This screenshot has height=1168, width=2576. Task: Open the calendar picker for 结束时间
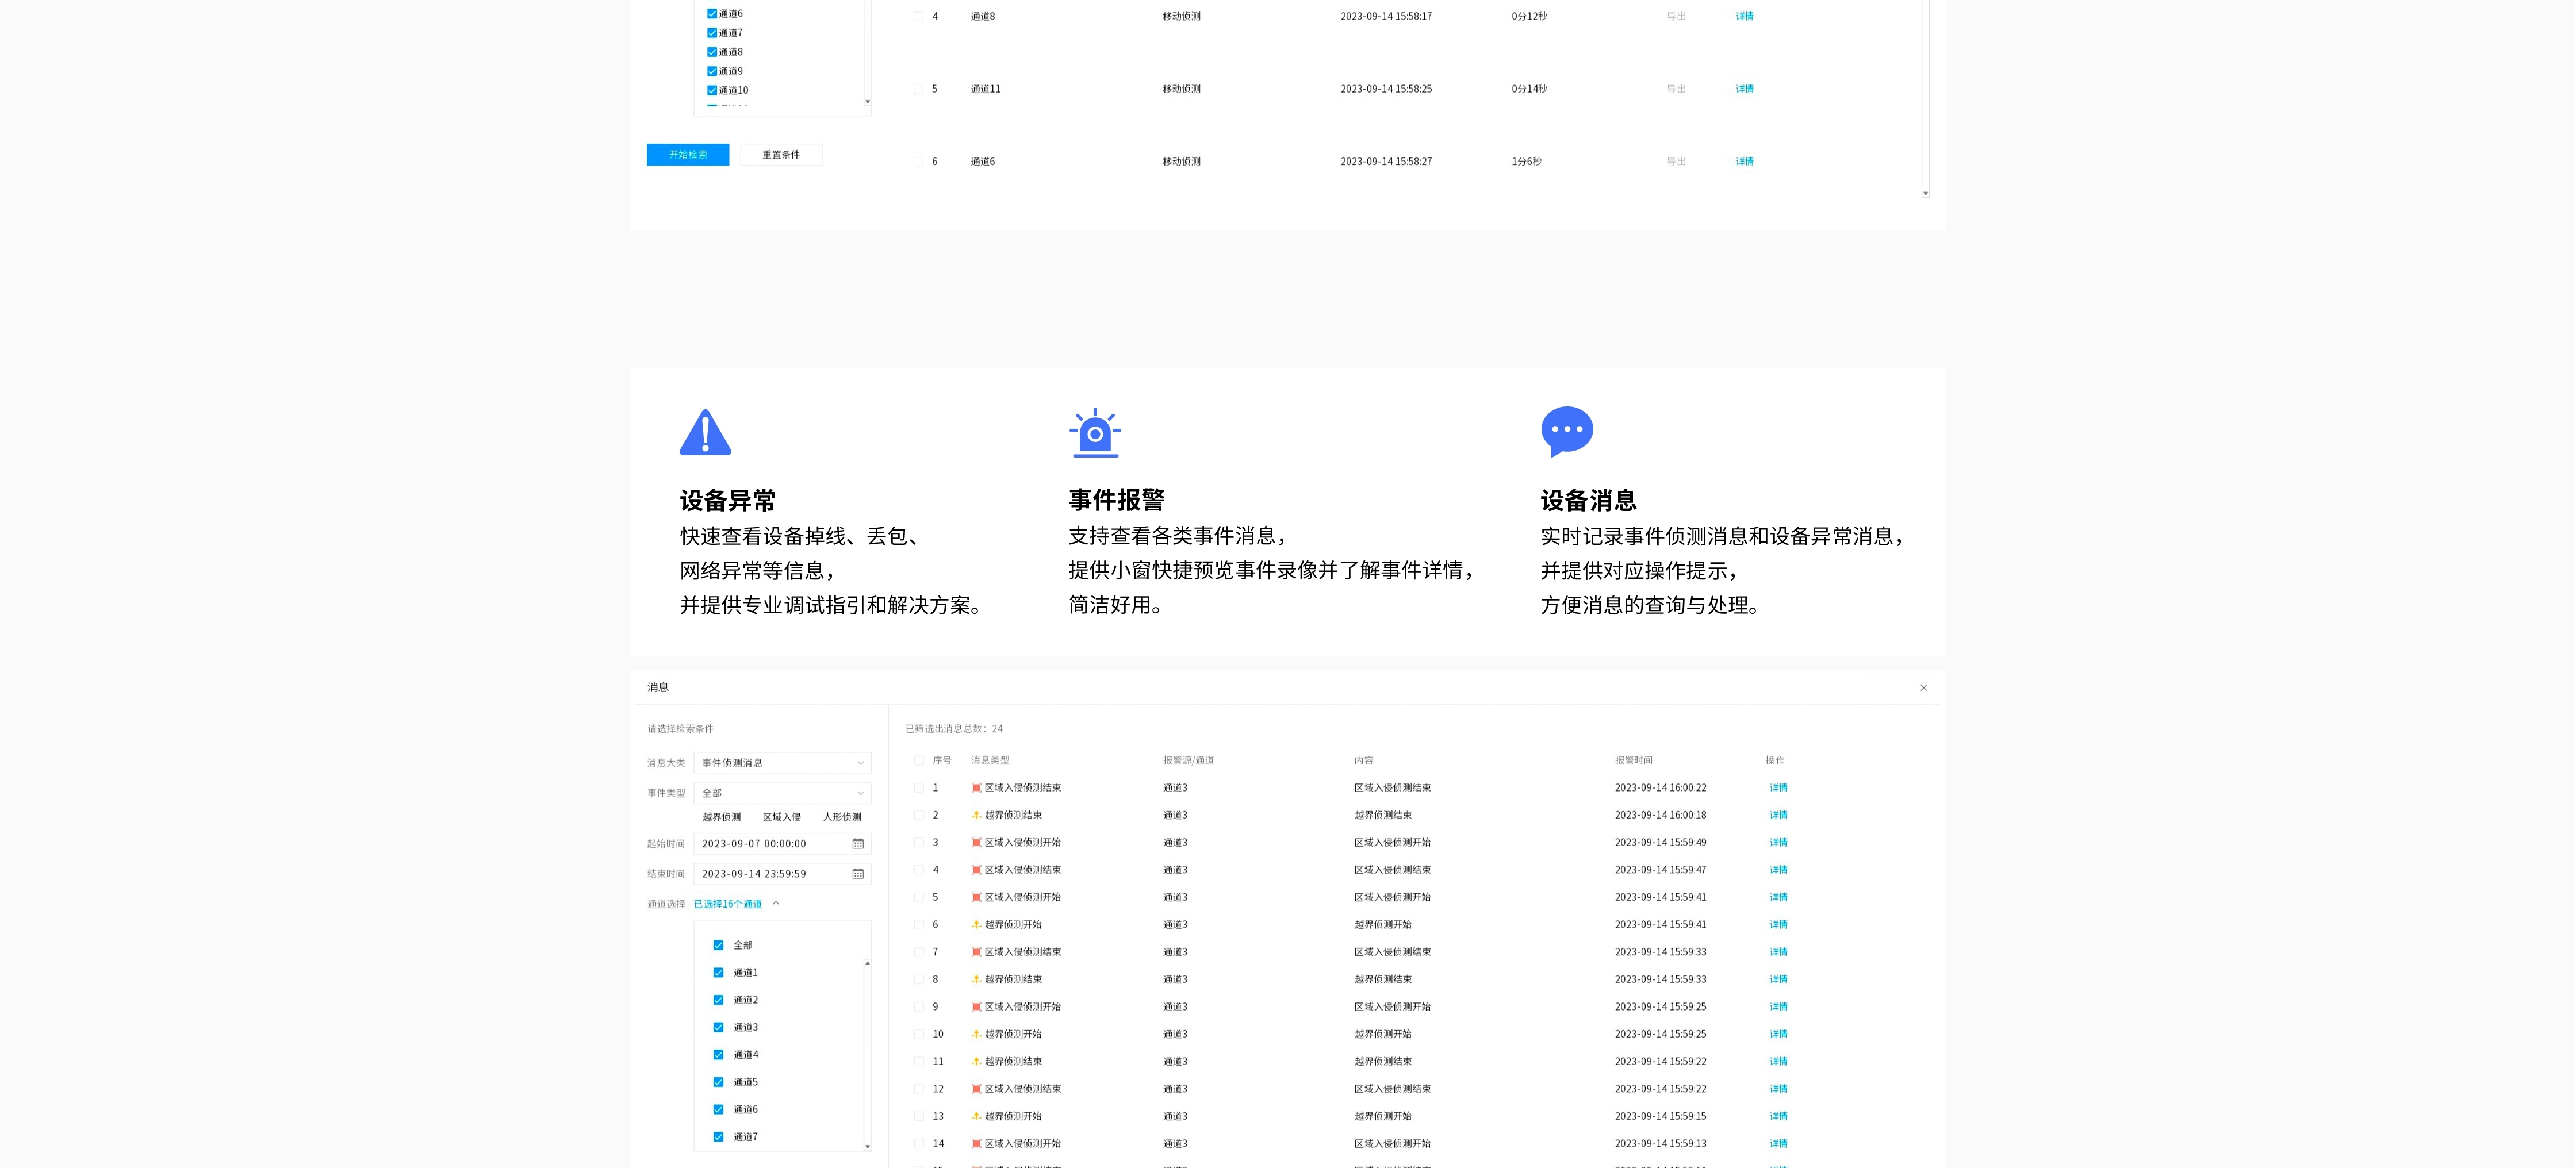pyautogui.click(x=858, y=874)
